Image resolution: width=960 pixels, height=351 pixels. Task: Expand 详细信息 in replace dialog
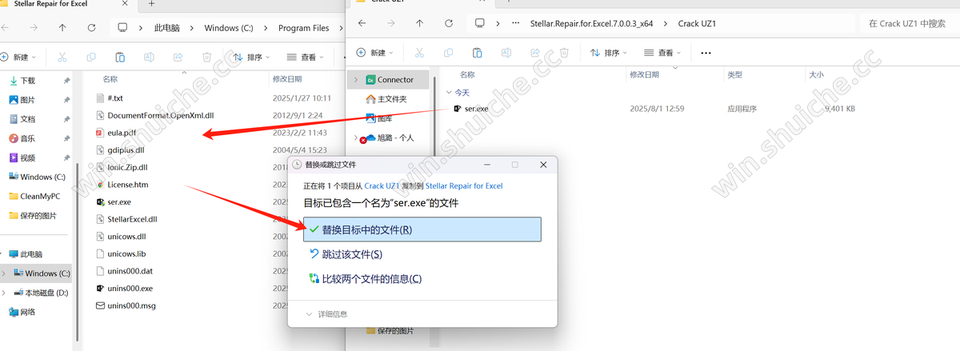[x=326, y=314]
